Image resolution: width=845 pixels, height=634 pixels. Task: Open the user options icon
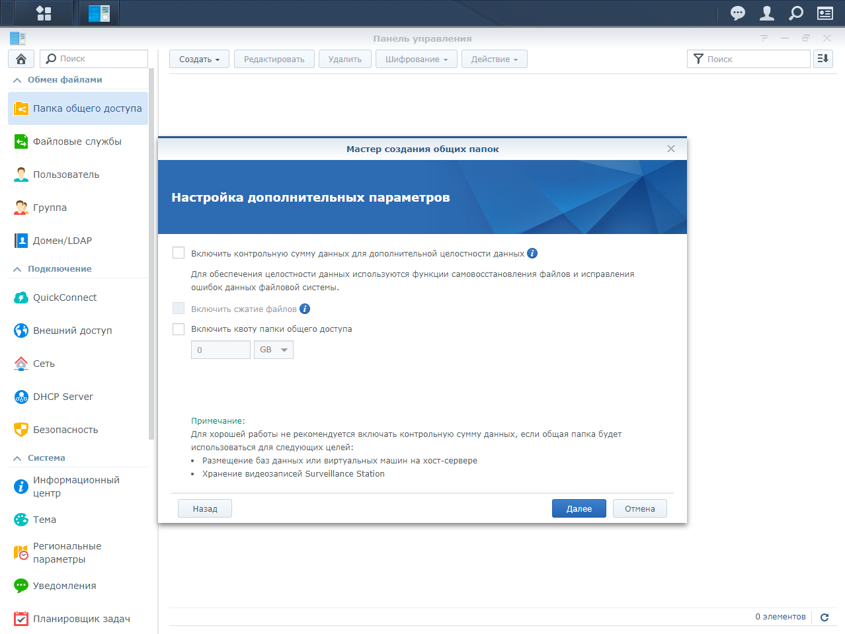(767, 13)
